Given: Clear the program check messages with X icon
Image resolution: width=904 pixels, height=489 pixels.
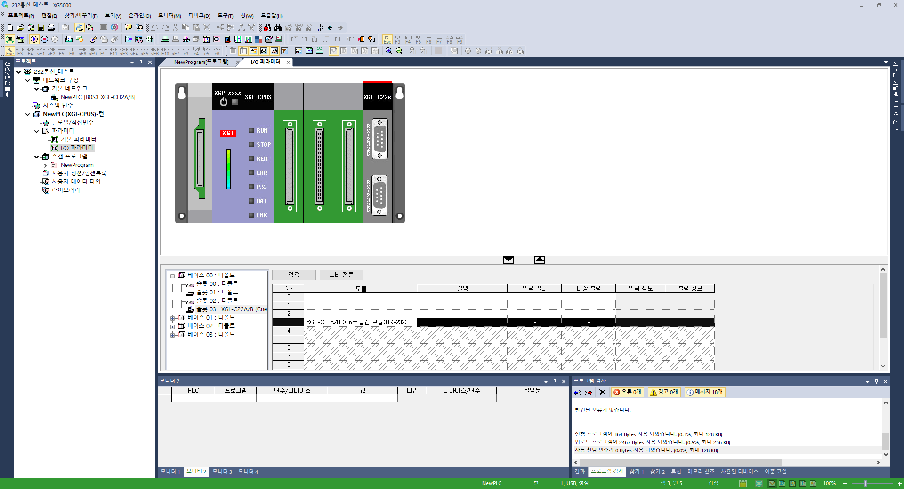Looking at the screenshot, I should click(602, 392).
